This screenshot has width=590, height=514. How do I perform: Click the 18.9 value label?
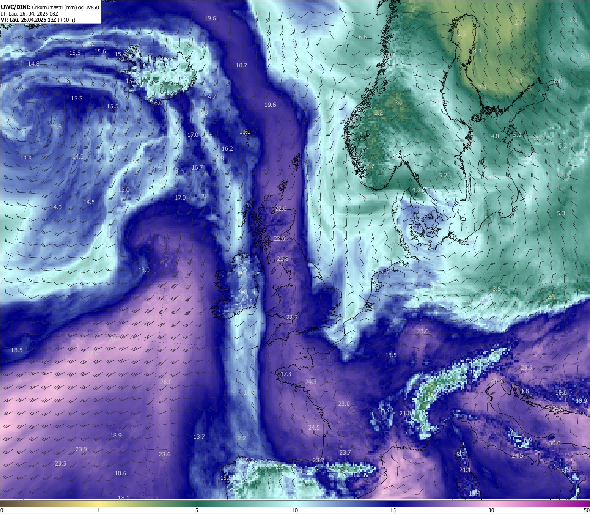[116, 436]
